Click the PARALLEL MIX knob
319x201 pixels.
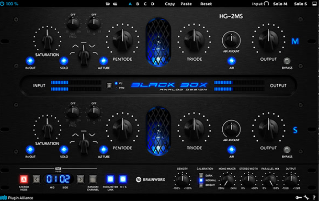(270, 180)
